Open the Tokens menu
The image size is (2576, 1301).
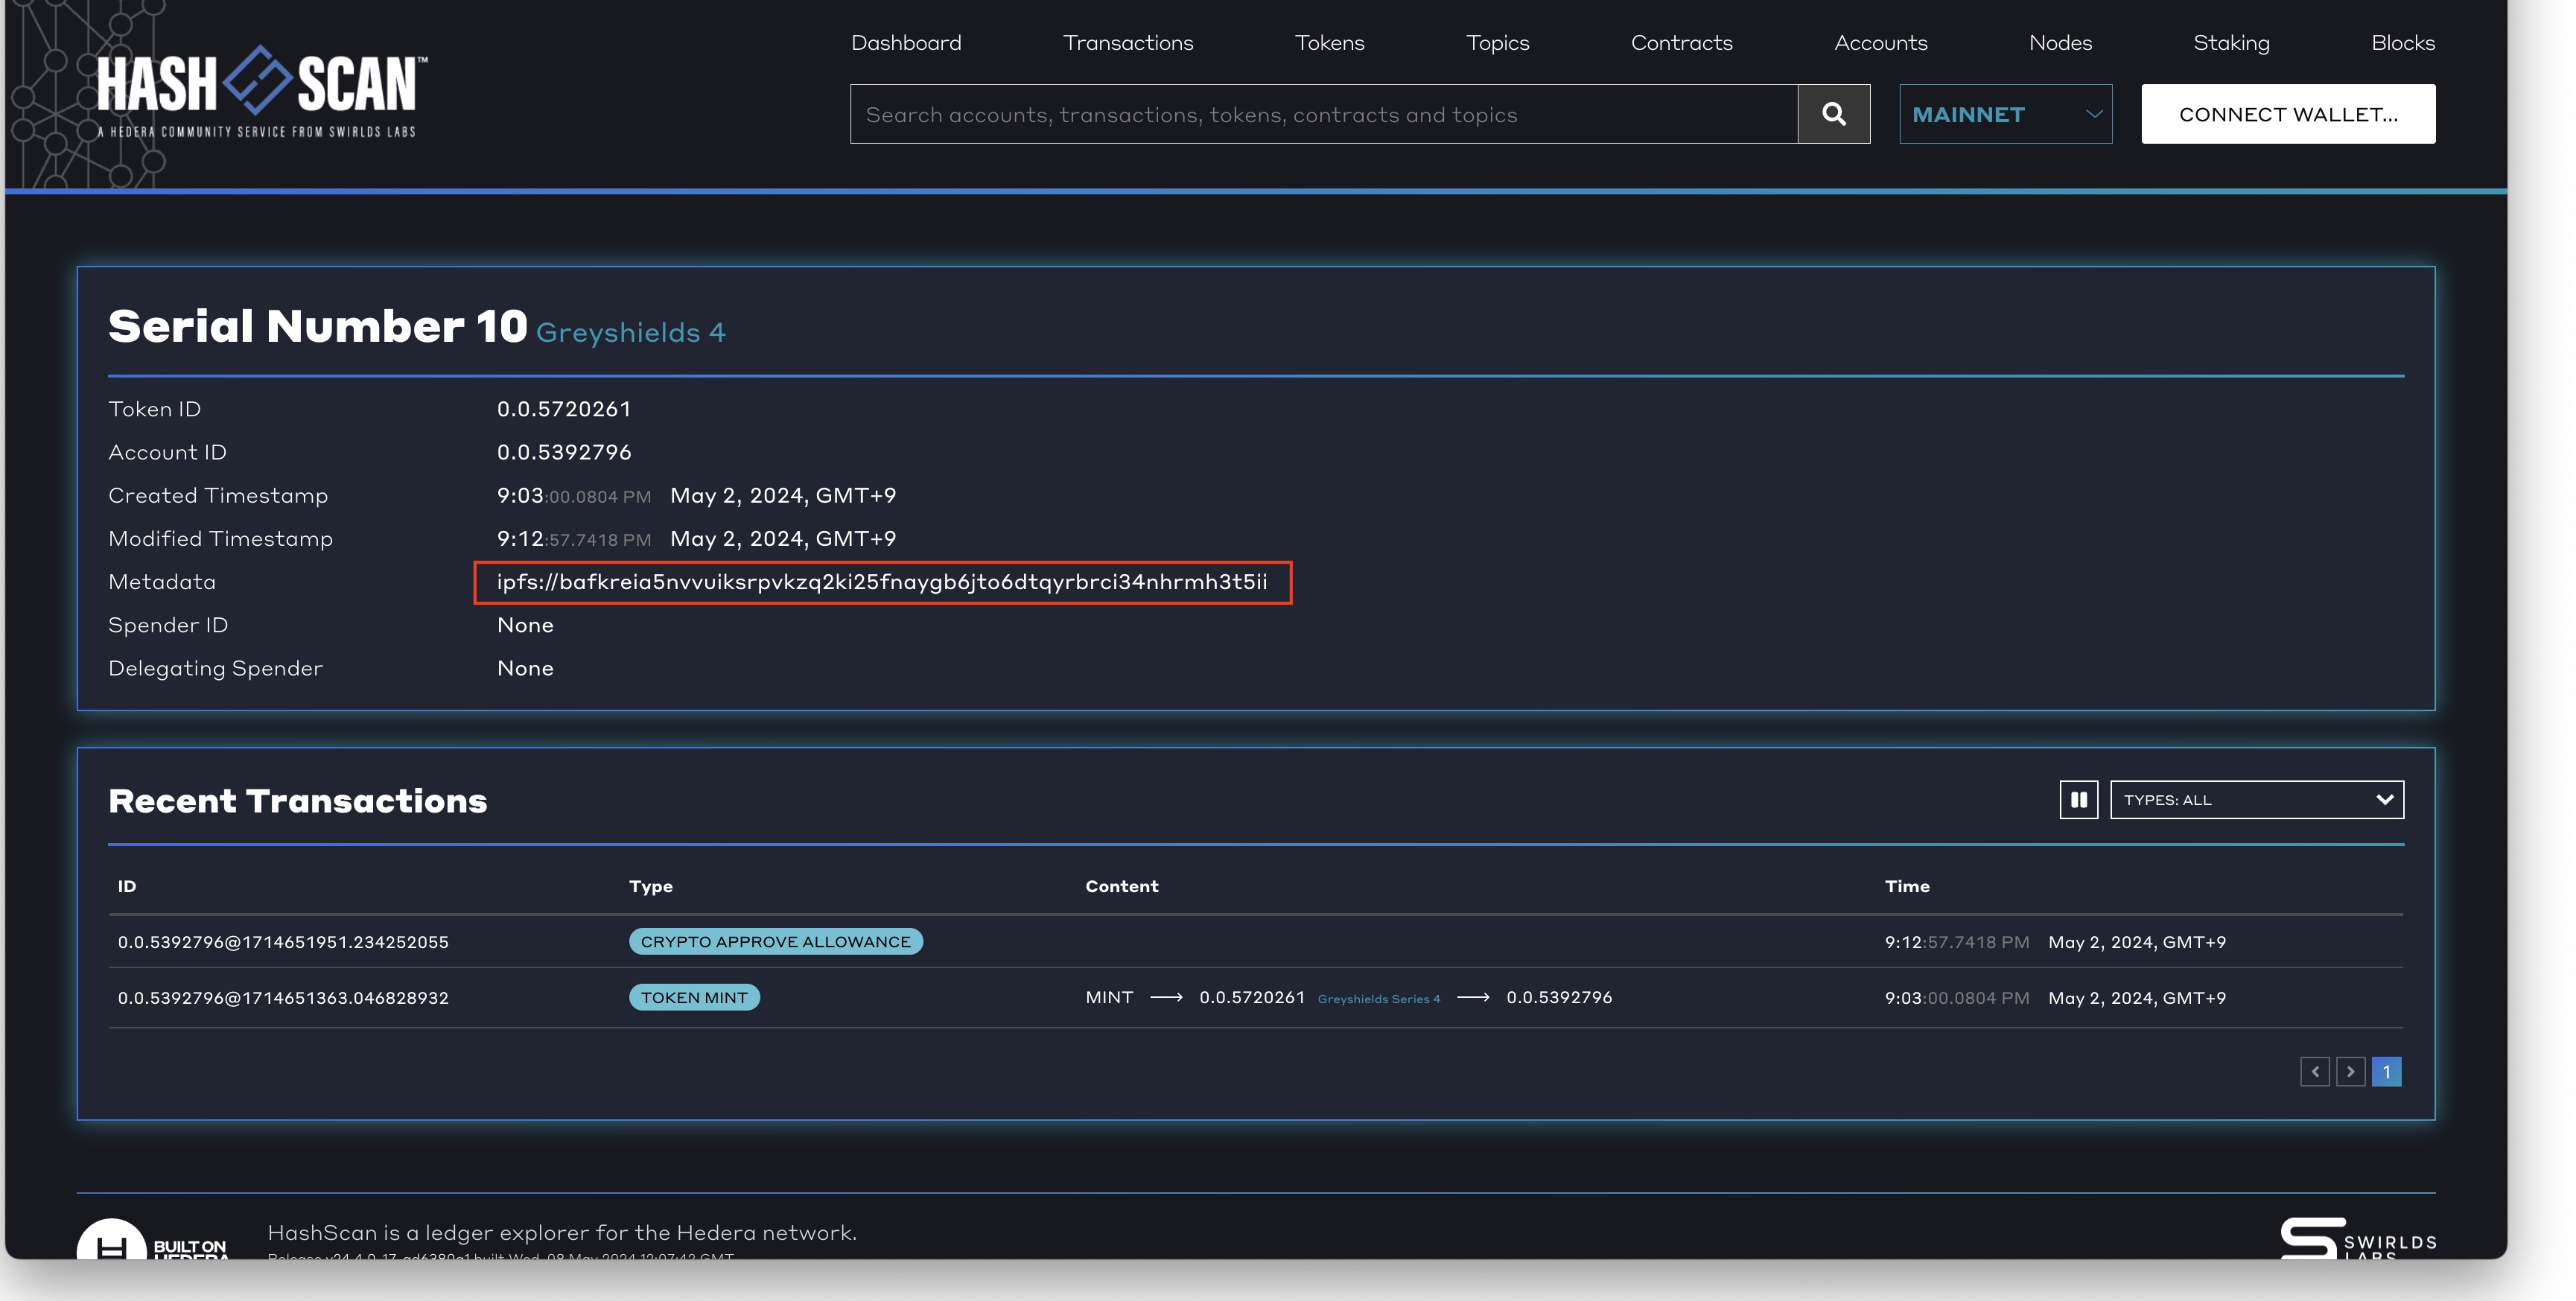(x=1329, y=42)
